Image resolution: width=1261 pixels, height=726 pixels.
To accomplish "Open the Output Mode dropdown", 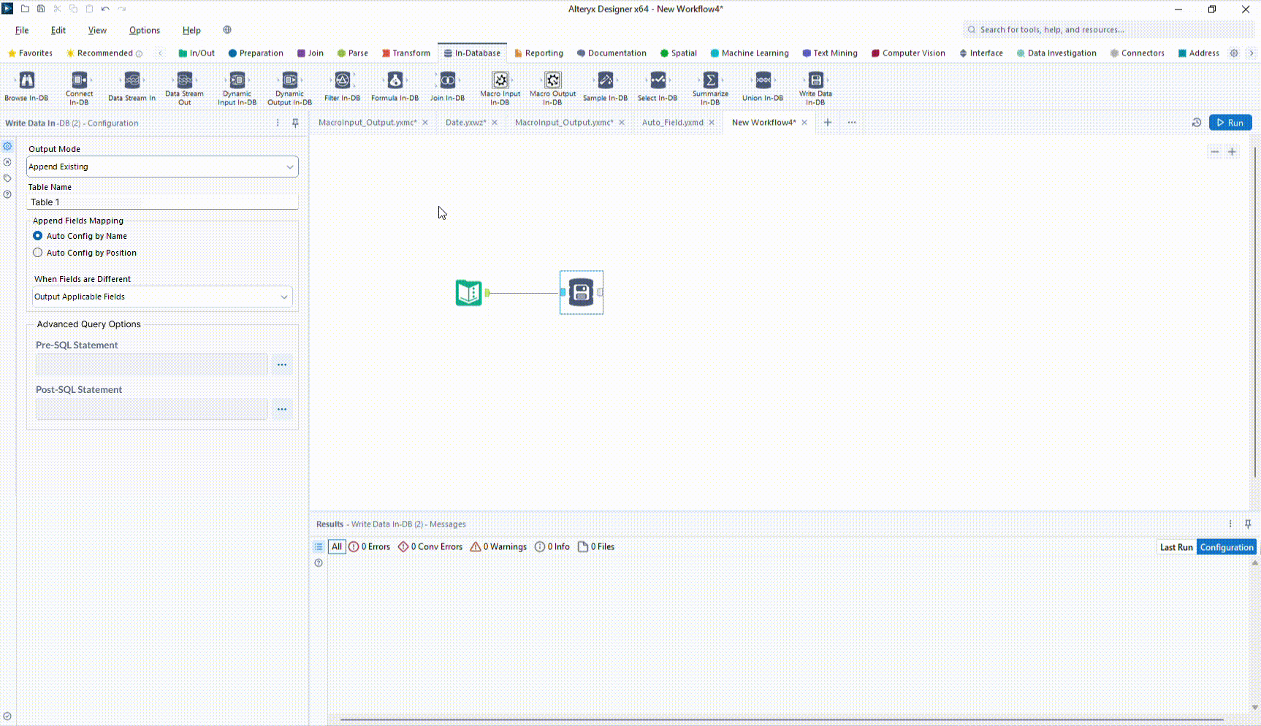I will click(x=161, y=167).
